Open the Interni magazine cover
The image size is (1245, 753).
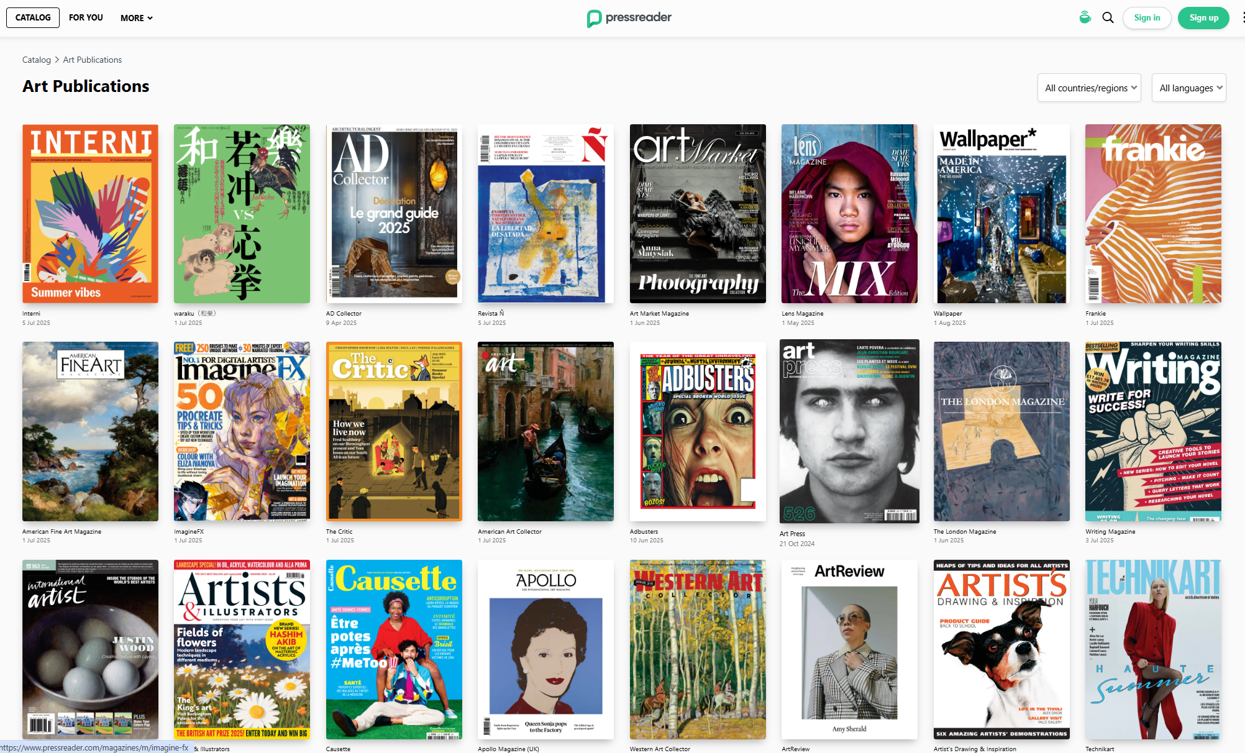pos(90,214)
